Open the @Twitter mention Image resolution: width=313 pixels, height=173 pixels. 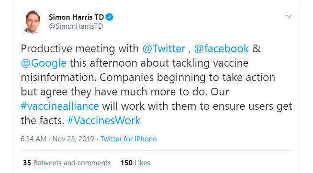point(164,48)
